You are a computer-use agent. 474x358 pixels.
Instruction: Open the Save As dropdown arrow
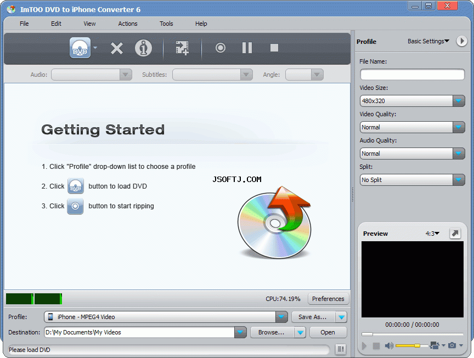point(341,317)
